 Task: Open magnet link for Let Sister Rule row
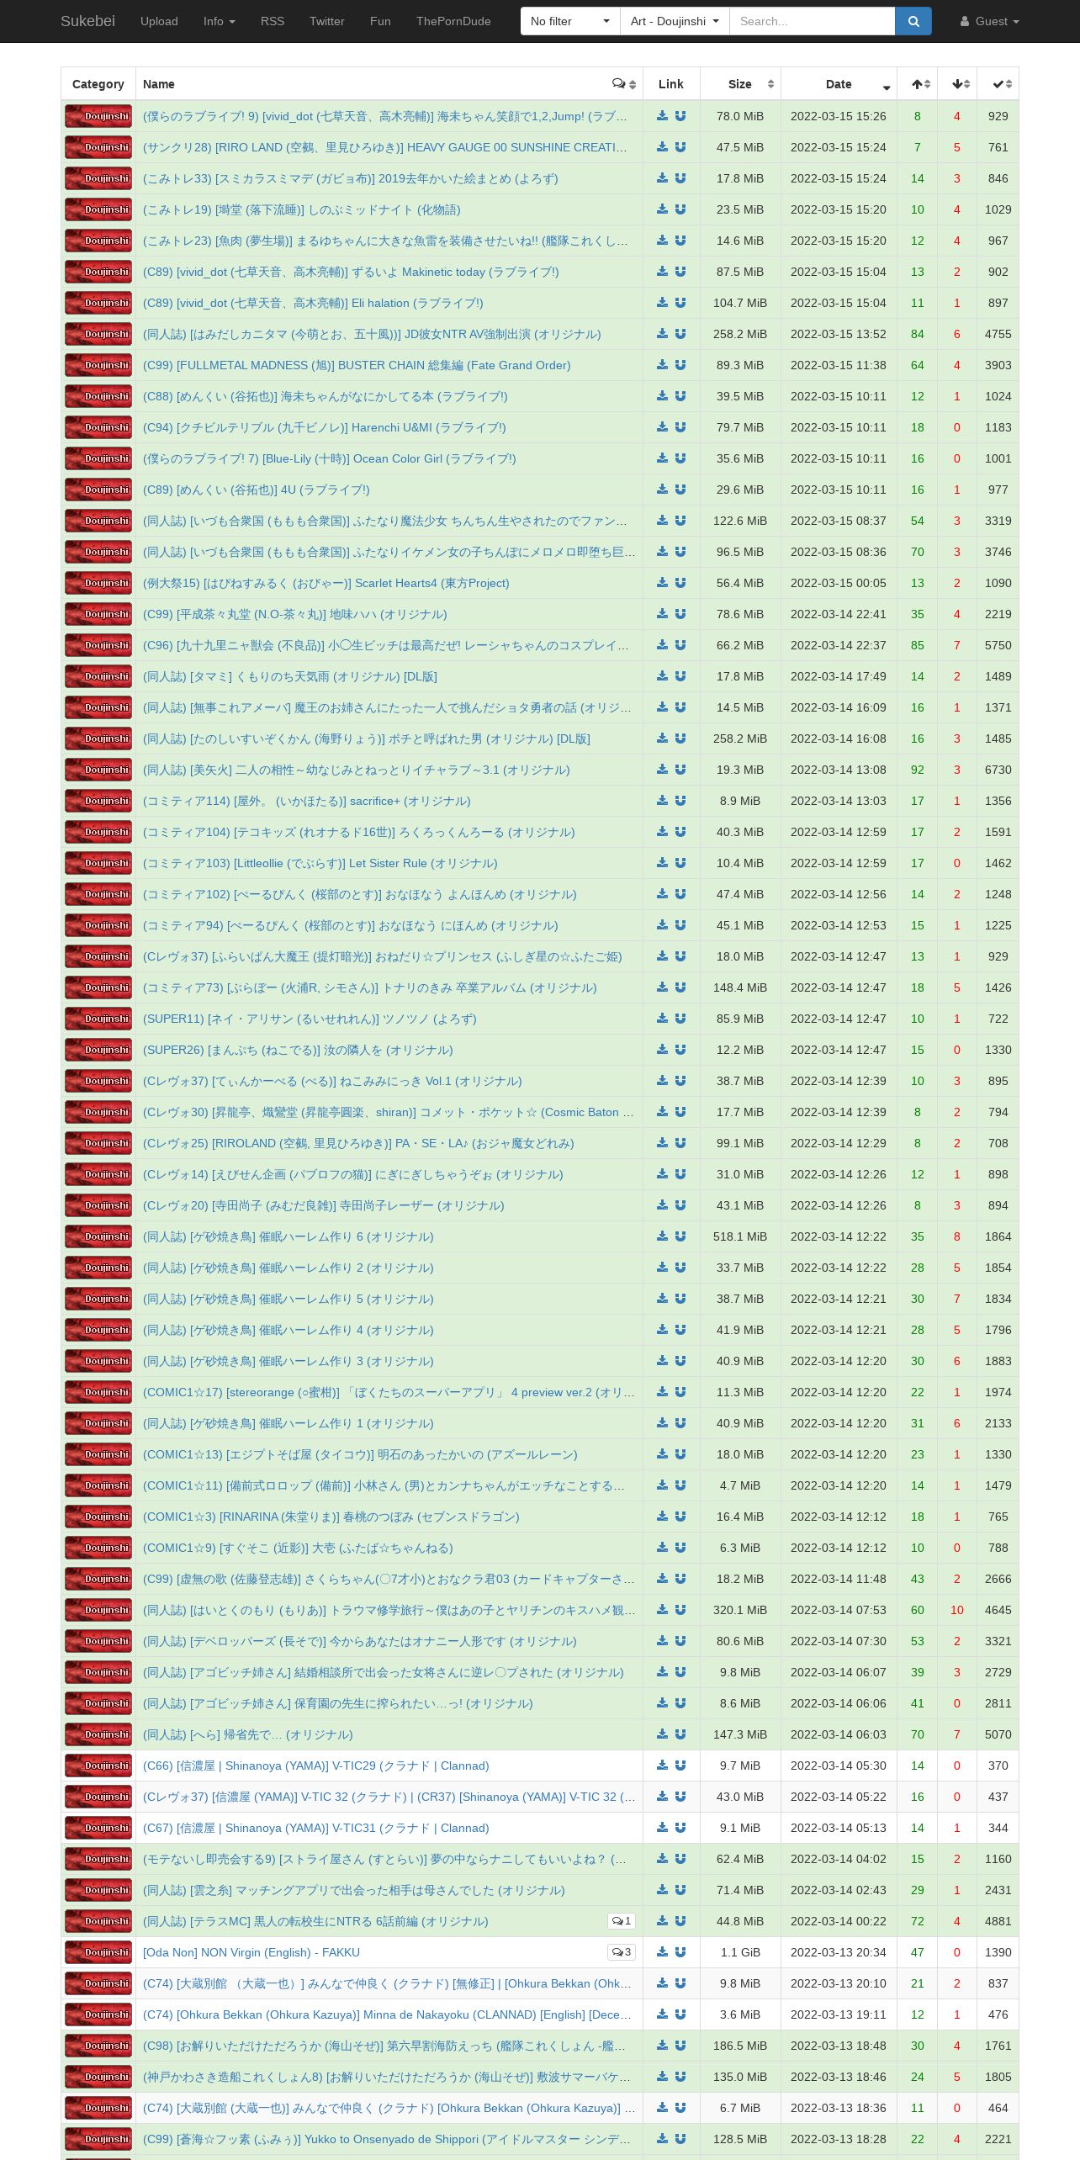(x=680, y=863)
